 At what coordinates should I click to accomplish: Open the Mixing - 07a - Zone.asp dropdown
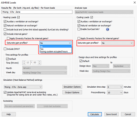(23, 87)
